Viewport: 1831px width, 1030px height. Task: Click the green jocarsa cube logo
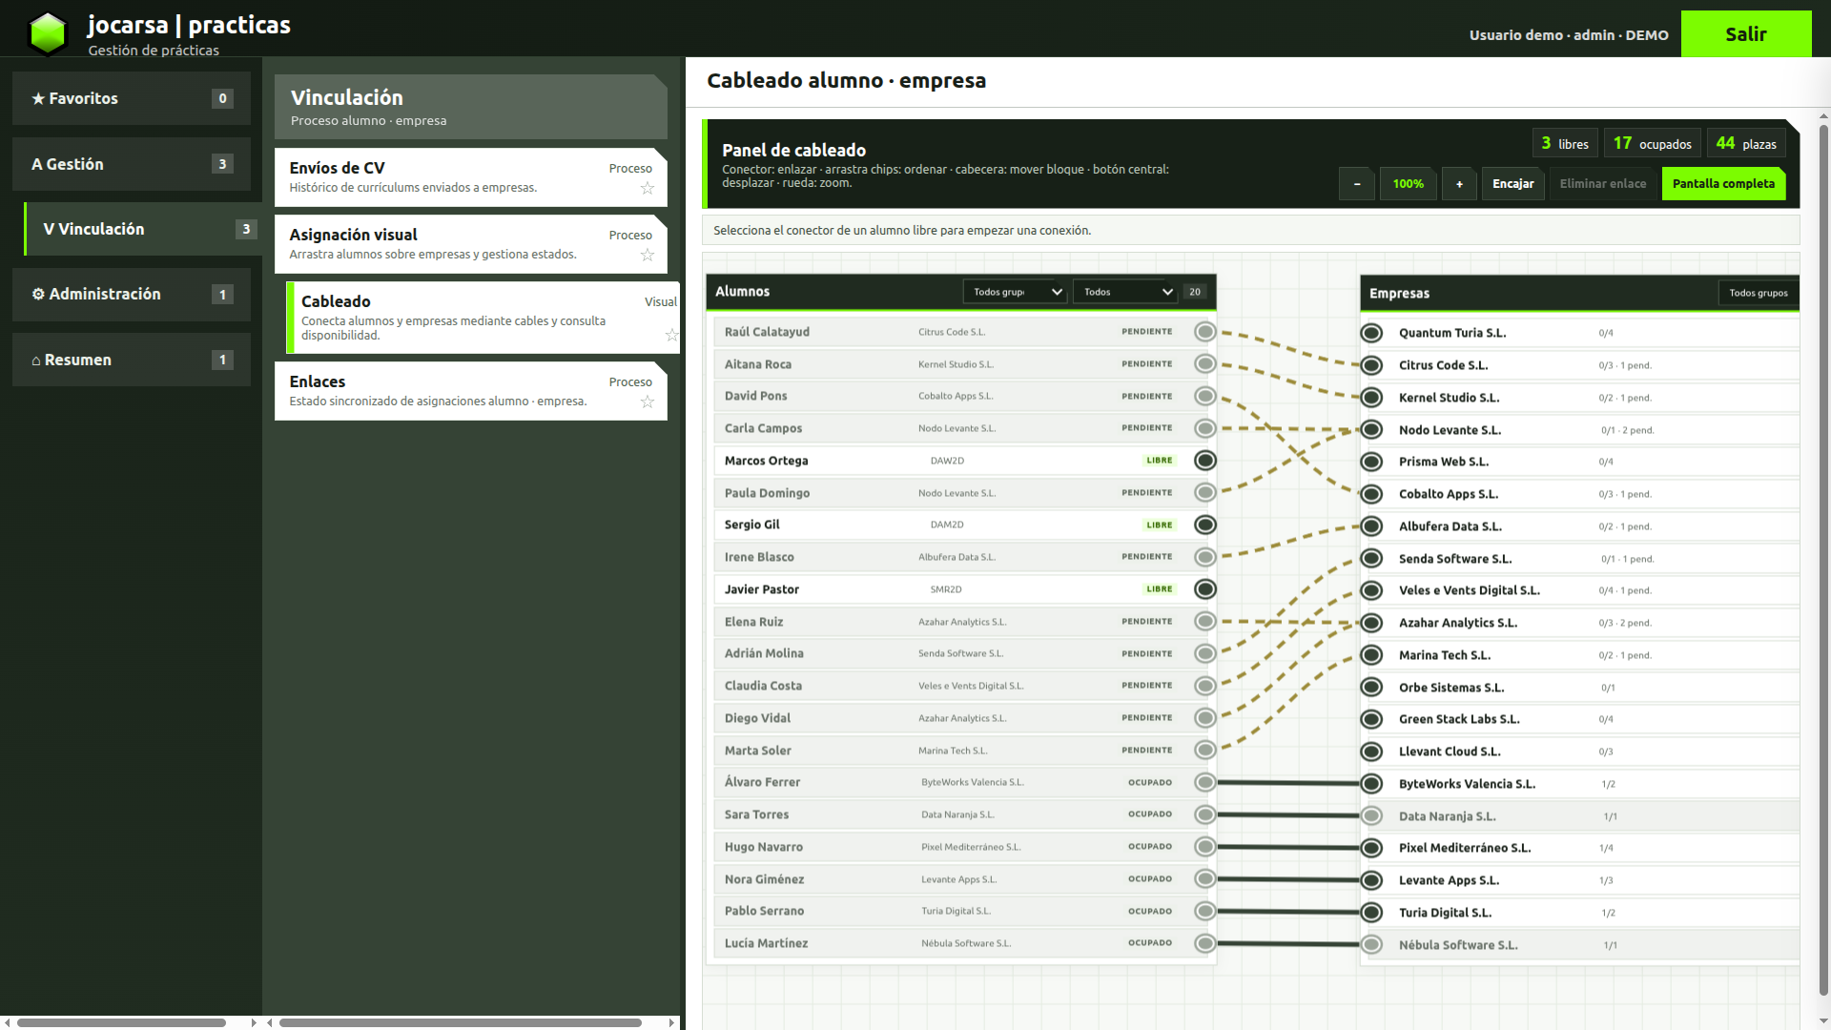click(x=48, y=33)
